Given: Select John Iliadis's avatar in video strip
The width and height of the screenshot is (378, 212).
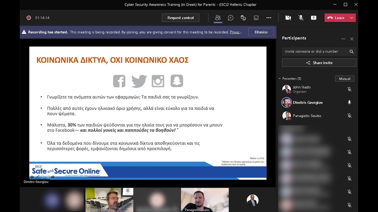Looking at the screenshot, I should click(253, 200).
